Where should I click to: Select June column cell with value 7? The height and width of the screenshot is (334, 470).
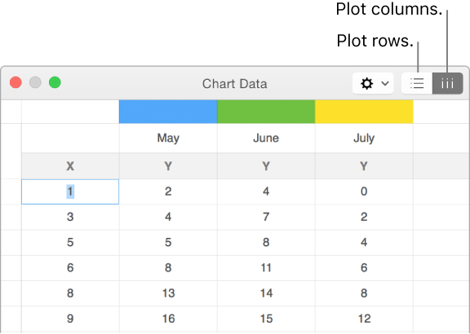(266, 217)
